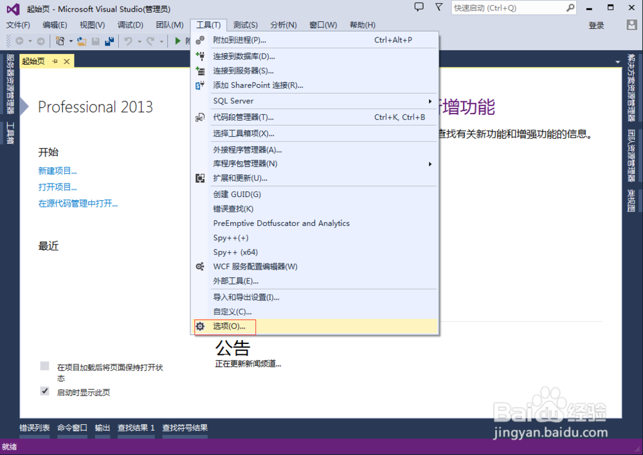Open the 帮助(H) menu

[363, 25]
